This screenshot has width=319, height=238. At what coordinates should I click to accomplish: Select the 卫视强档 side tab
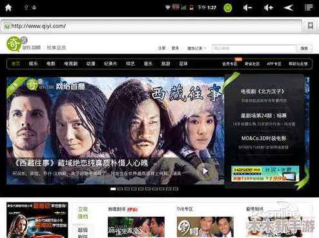[x=83, y=213]
